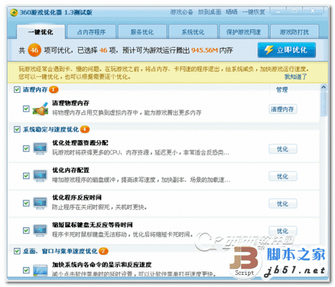Uncheck the 优化内存配置 checkbox
The width and height of the screenshot is (335, 287).
tap(26, 176)
